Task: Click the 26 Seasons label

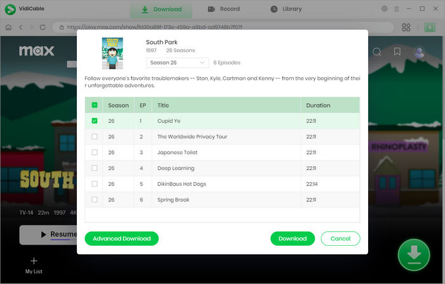Action: (181, 50)
